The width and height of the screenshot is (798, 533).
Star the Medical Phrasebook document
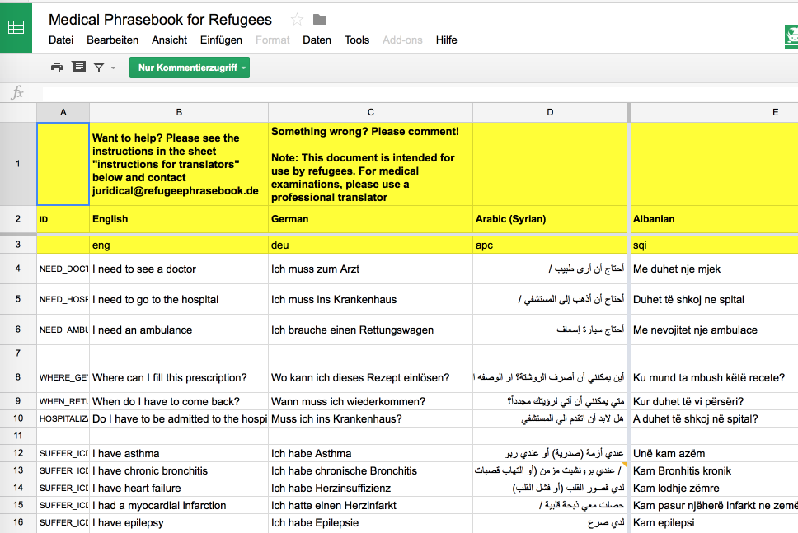297,20
